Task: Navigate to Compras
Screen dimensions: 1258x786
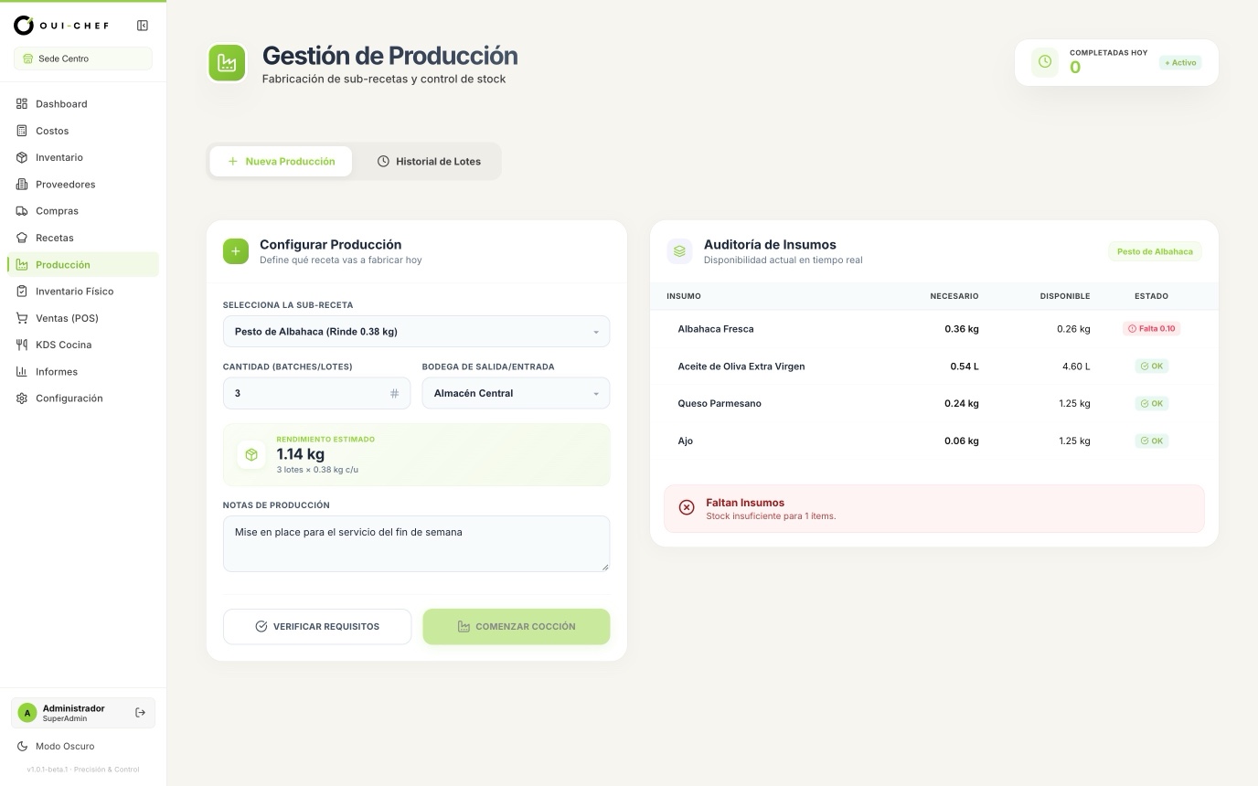Action: [83, 211]
